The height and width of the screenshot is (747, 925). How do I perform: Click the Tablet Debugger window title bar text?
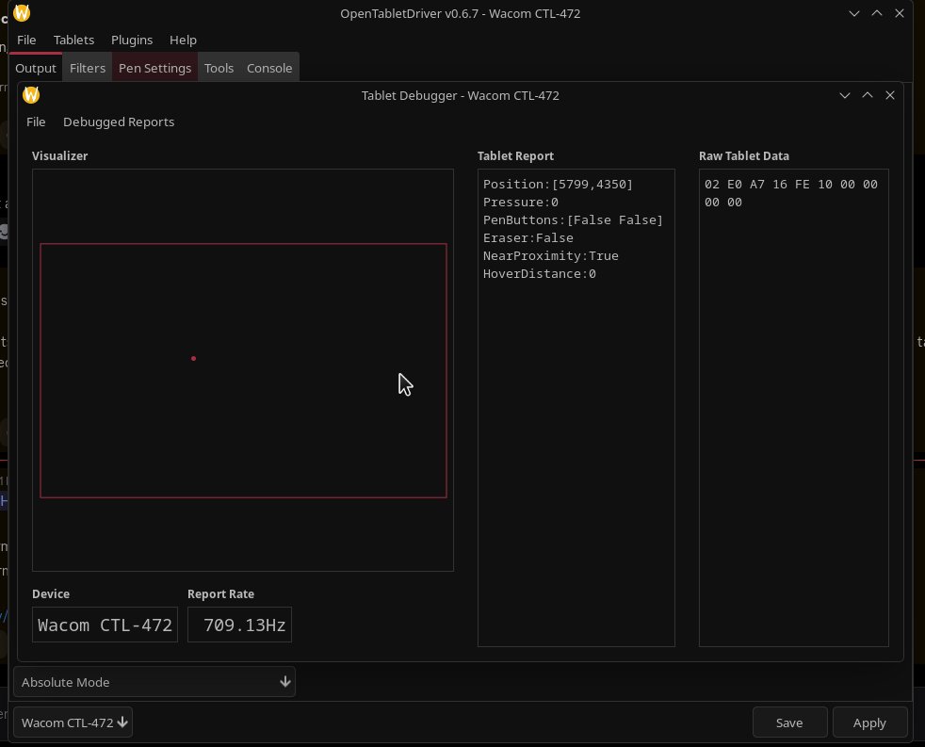pos(460,95)
